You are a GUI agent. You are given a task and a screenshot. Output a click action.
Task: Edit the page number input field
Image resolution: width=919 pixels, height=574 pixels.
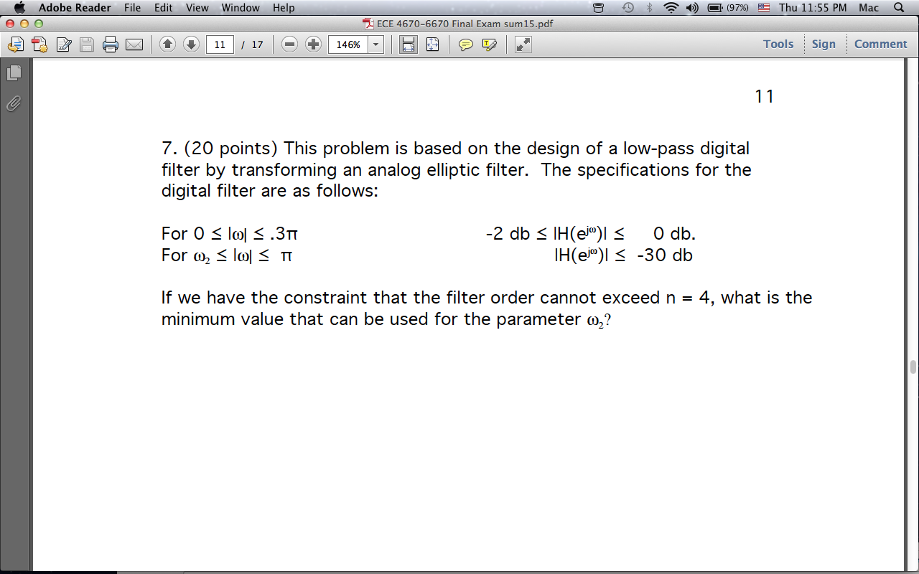pyautogui.click(x=219, y=44)
